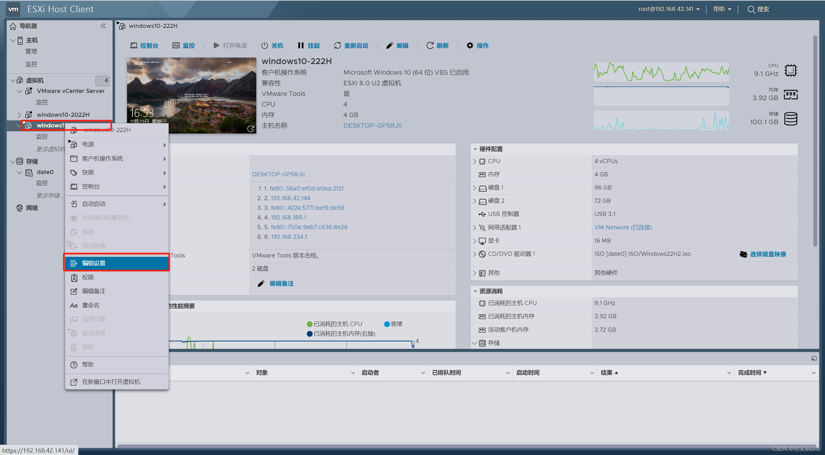Click the 192.168.234.1 address link

289,237
